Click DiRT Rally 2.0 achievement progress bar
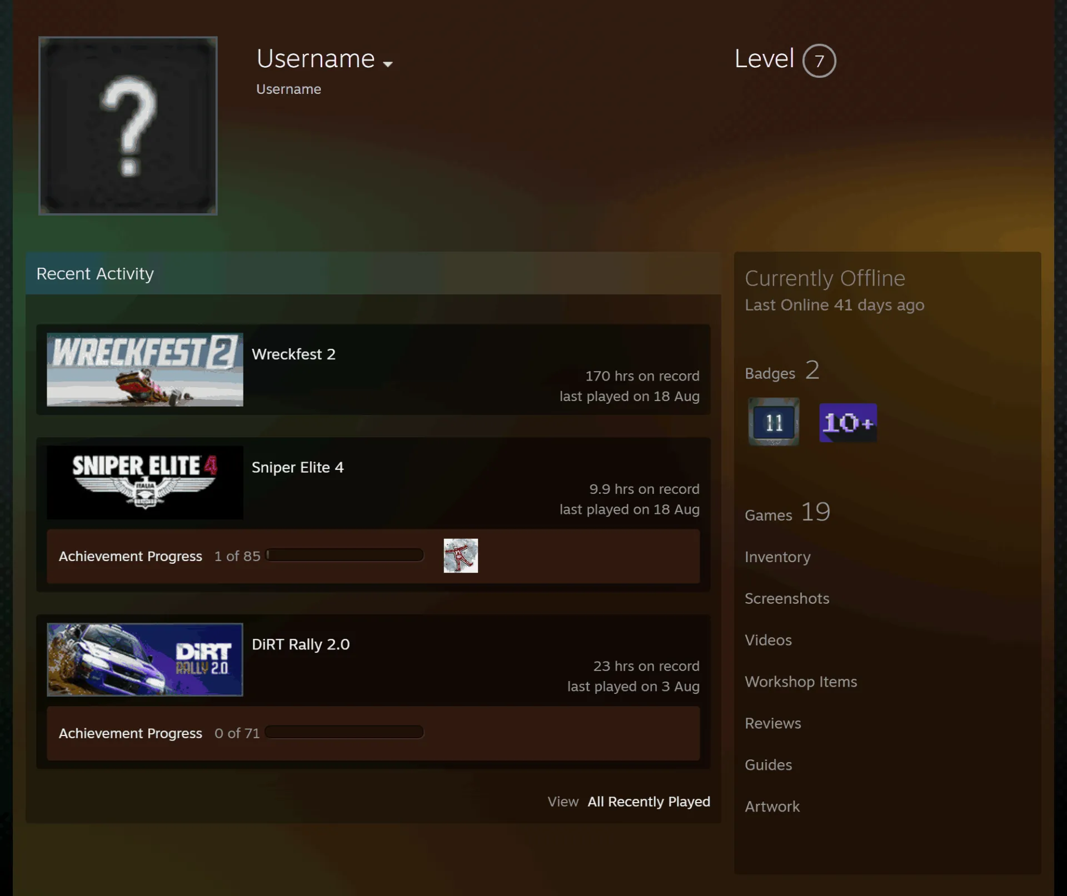The width and height of the screenshot is (1067, 896). [x=345, y=732]
